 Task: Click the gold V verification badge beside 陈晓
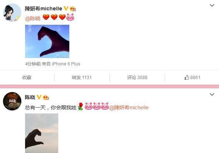[39, 97]
